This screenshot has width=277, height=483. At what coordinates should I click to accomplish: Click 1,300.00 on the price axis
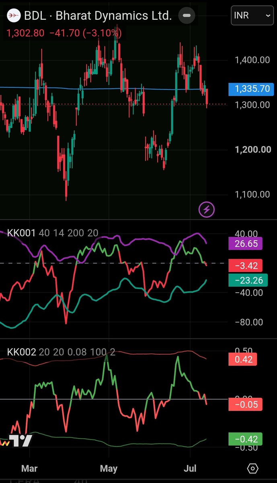(x=252, y=105)
